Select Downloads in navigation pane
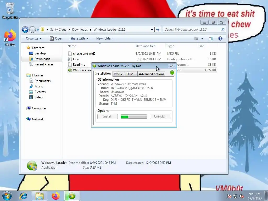The height and width of the screenshot is (201, 268). coord(42,59)
